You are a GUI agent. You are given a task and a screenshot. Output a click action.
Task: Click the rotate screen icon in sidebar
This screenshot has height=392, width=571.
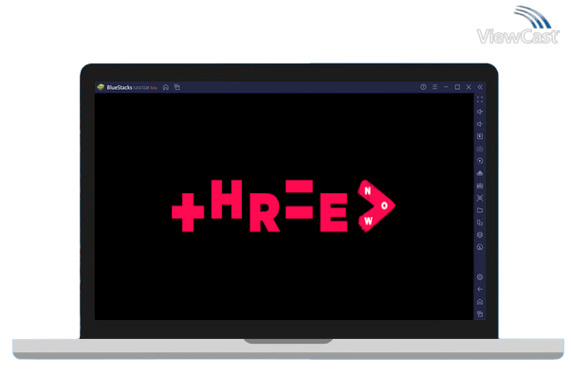click(480, 223)
